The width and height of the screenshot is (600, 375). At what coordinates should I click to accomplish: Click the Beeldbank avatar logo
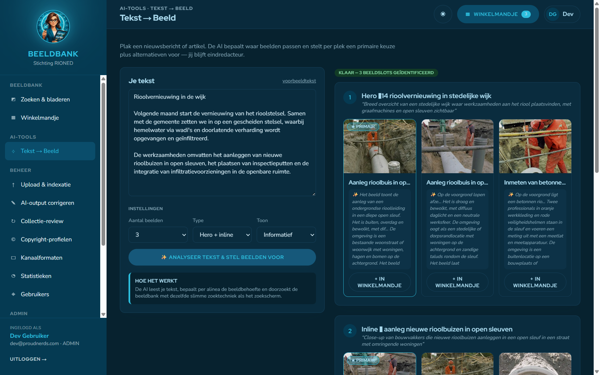[x=53, y=26]
